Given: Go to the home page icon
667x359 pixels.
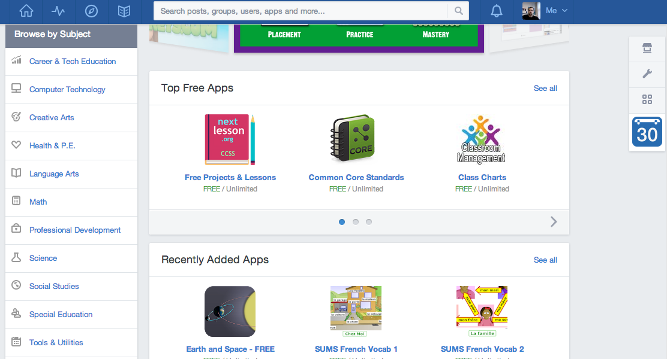Looking at the screenshot, I should pos(26,11).
